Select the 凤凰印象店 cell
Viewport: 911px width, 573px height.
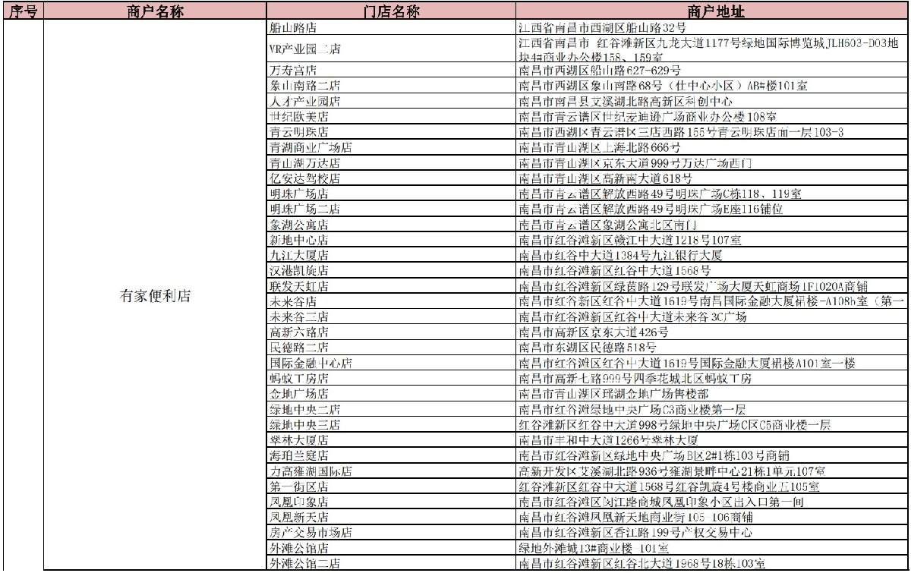coord(391,502)
